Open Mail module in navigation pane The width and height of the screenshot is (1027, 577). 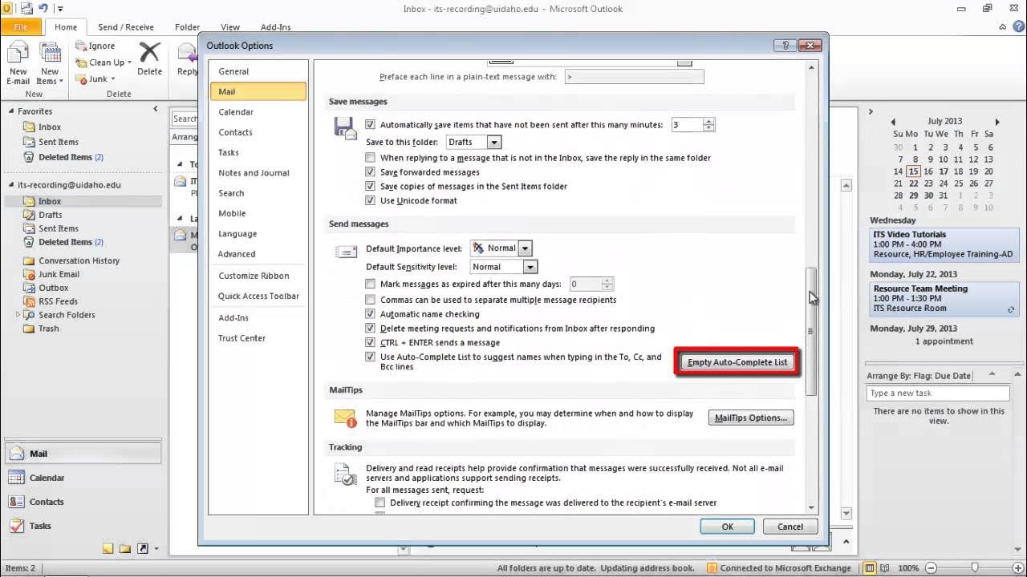(83, 454)
